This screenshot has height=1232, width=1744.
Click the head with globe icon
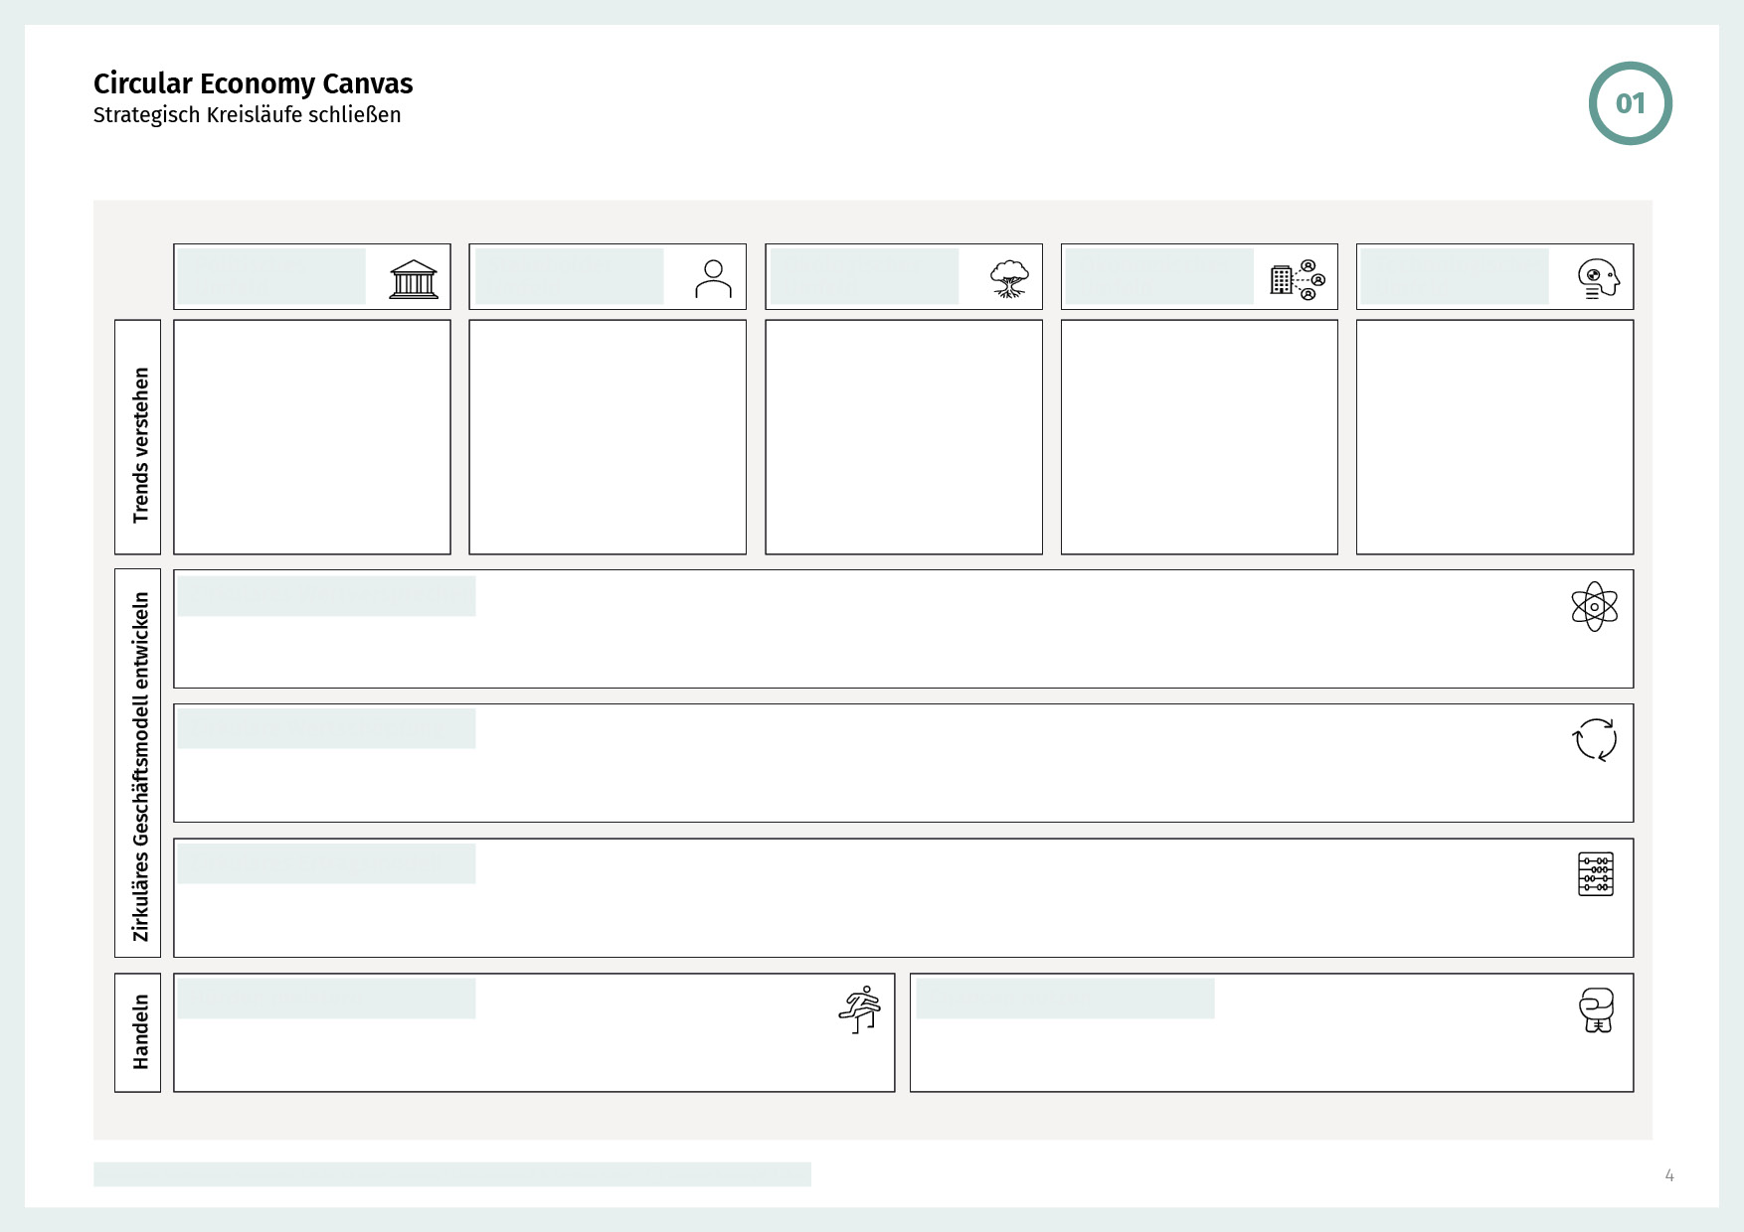(1598, 279)
